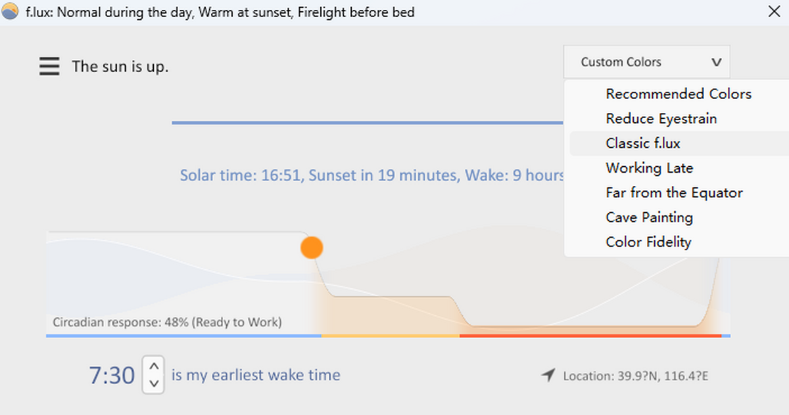Click the Location coordinates link
This screenshot has height=415, width=789.
[x=635, y=376]
